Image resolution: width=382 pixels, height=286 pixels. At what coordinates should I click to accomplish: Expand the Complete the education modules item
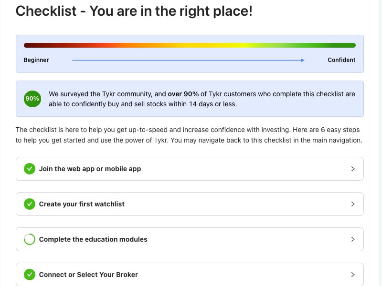point(353,239)
